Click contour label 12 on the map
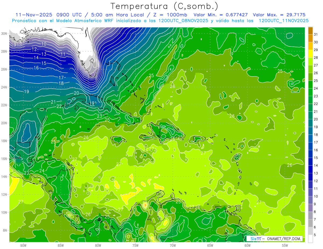 [x=34, y=49]
